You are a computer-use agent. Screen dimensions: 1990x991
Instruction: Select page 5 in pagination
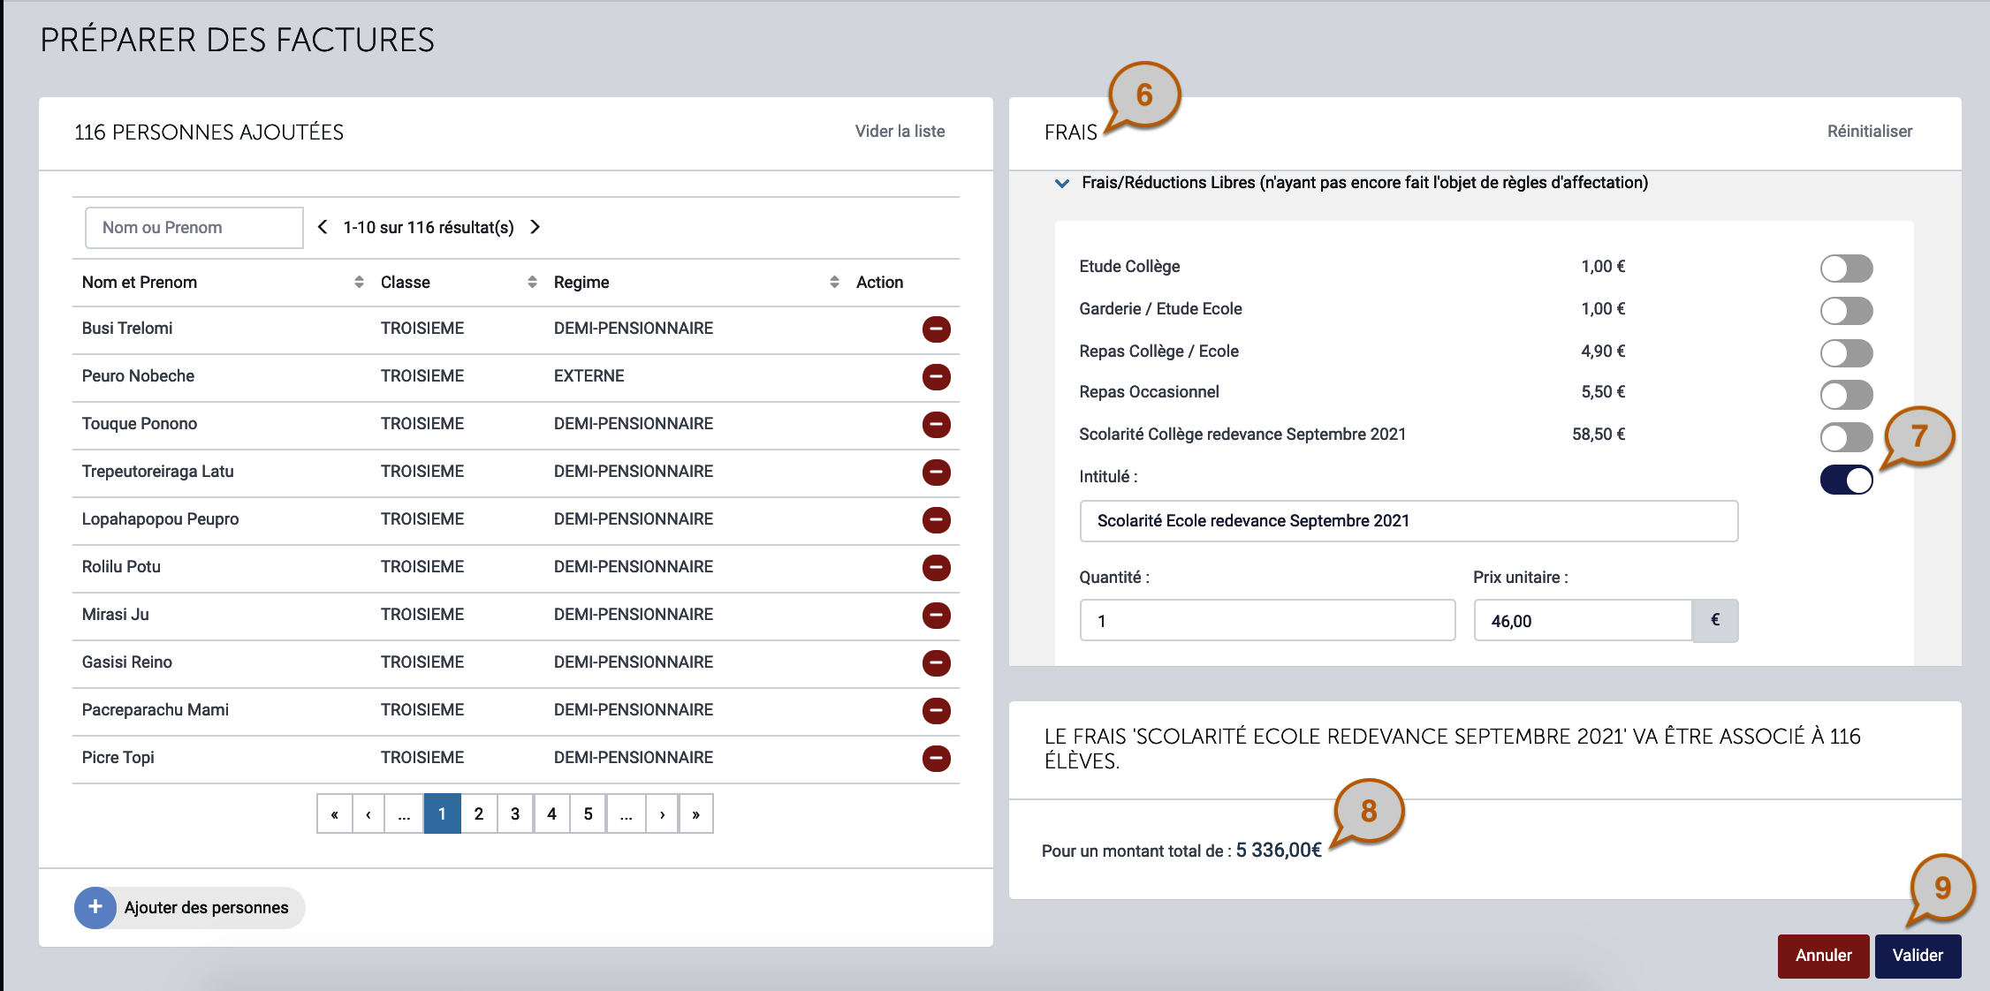click(x=588, y=813)
